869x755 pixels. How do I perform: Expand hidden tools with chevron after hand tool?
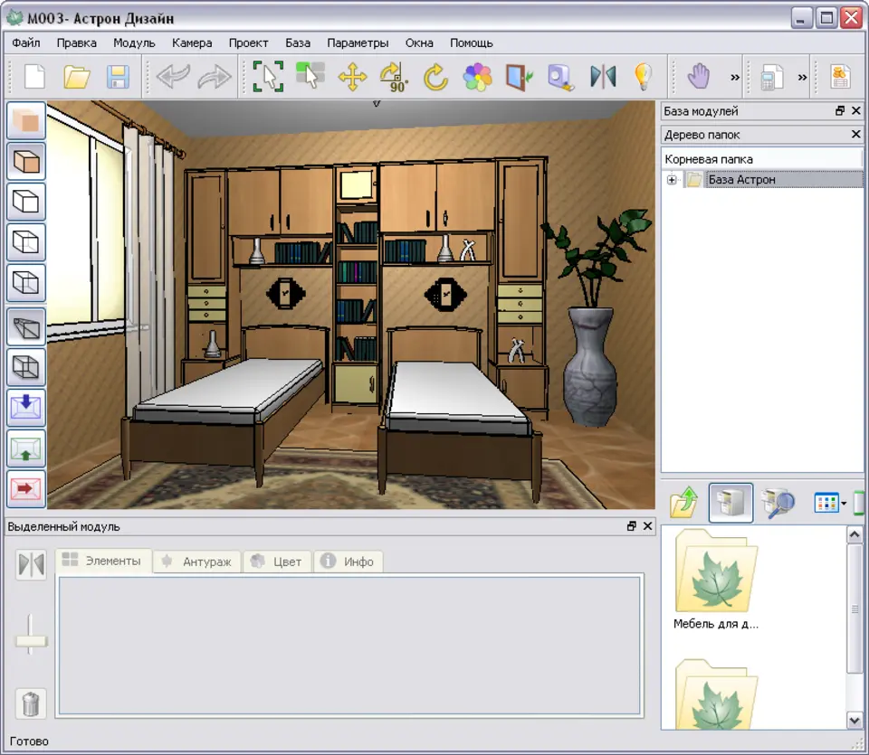coord(735,77)
